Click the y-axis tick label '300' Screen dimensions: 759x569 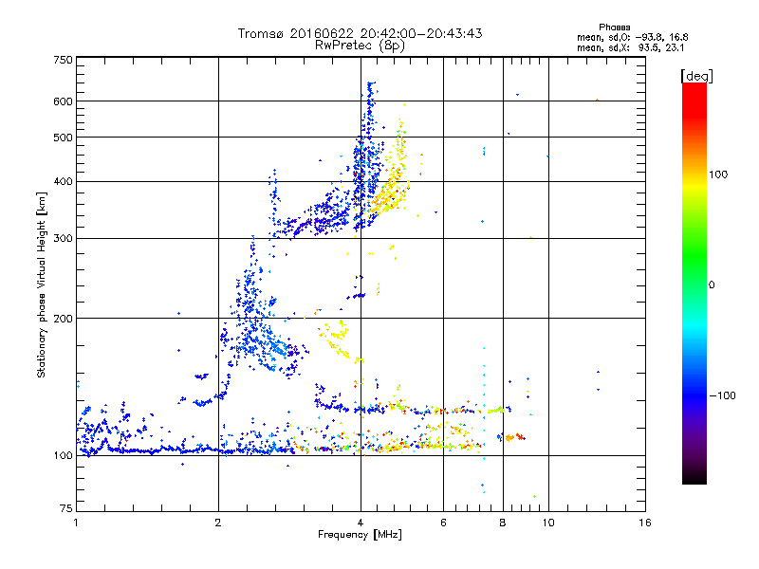pyautogui.click(x=63, y=239)
